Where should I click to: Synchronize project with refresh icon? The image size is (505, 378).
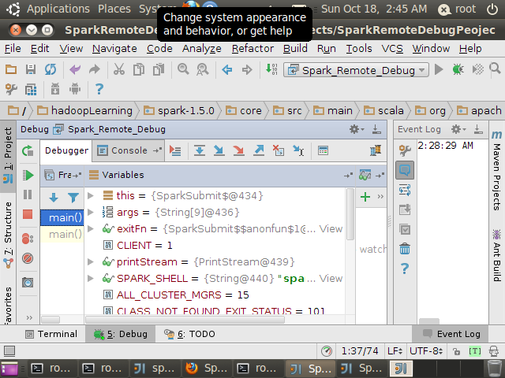click(x=50, y=69)
